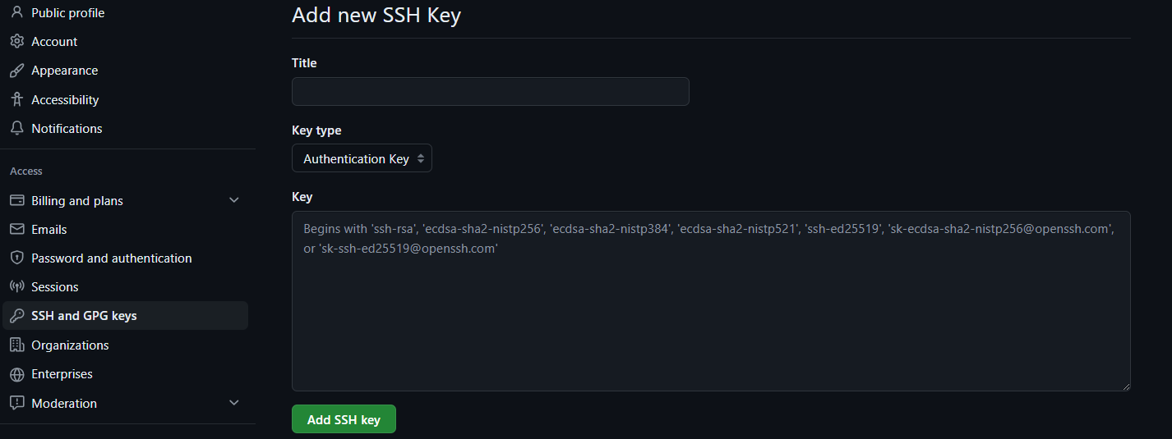
Task: Click the Password and authentication shield icon
Action: click(x=16, y=258)
